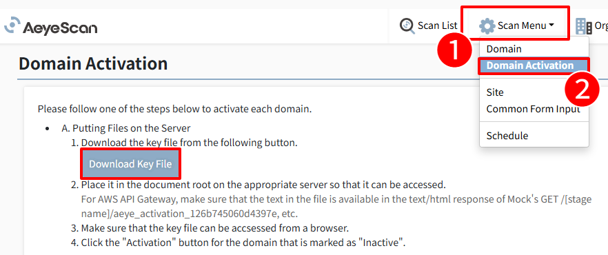608x255 pixels.
Task: Open the Scan List page
Action: pos(429,26)
